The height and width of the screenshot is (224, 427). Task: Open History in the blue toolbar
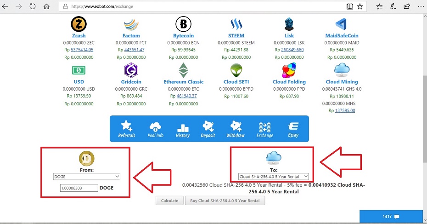pyautogui.click(x=182, y=131)
